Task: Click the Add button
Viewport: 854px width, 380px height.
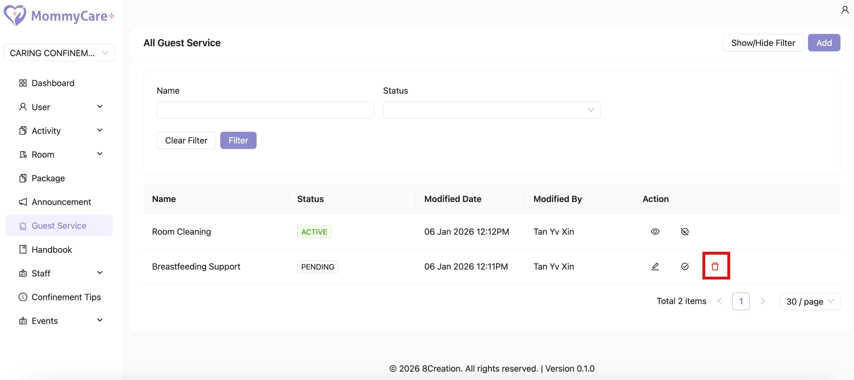Action: tap(824, 43)
